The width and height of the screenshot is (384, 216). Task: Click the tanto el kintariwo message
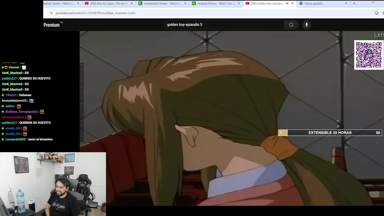[x=40, y=139]
